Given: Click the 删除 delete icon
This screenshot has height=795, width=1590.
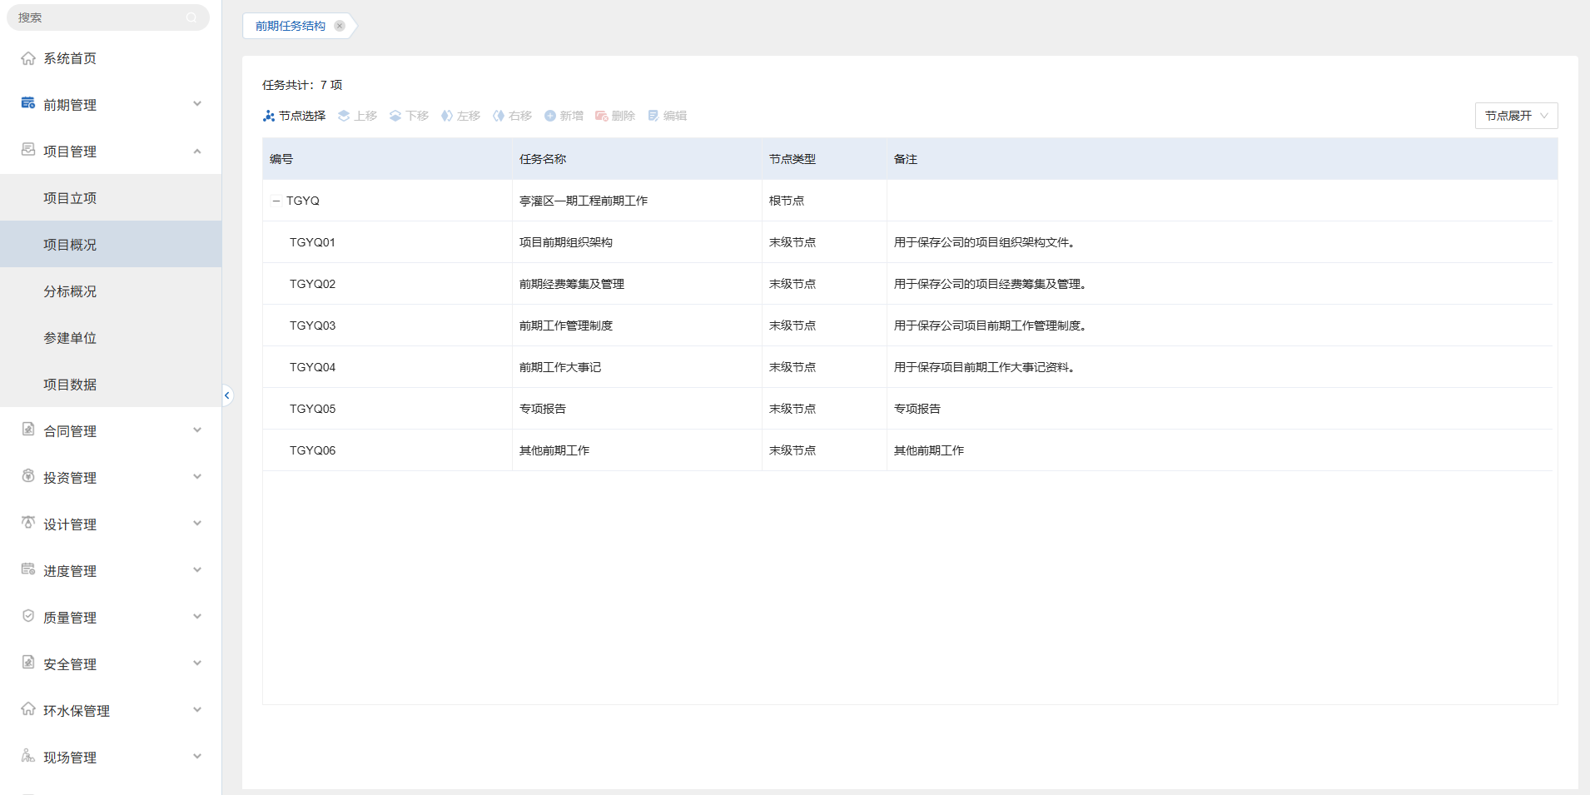Looking at the screenshot, I should coord(601,116).
